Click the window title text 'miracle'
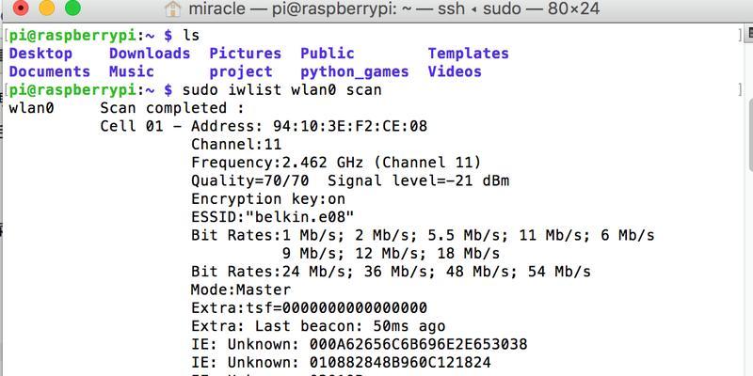 coord(220,9)
